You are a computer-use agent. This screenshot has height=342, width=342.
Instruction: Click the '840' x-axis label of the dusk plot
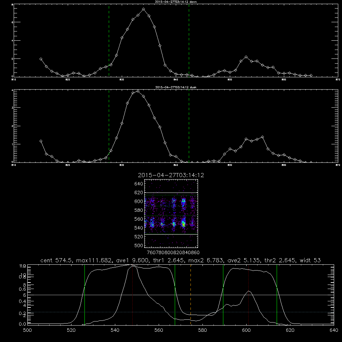176,165
